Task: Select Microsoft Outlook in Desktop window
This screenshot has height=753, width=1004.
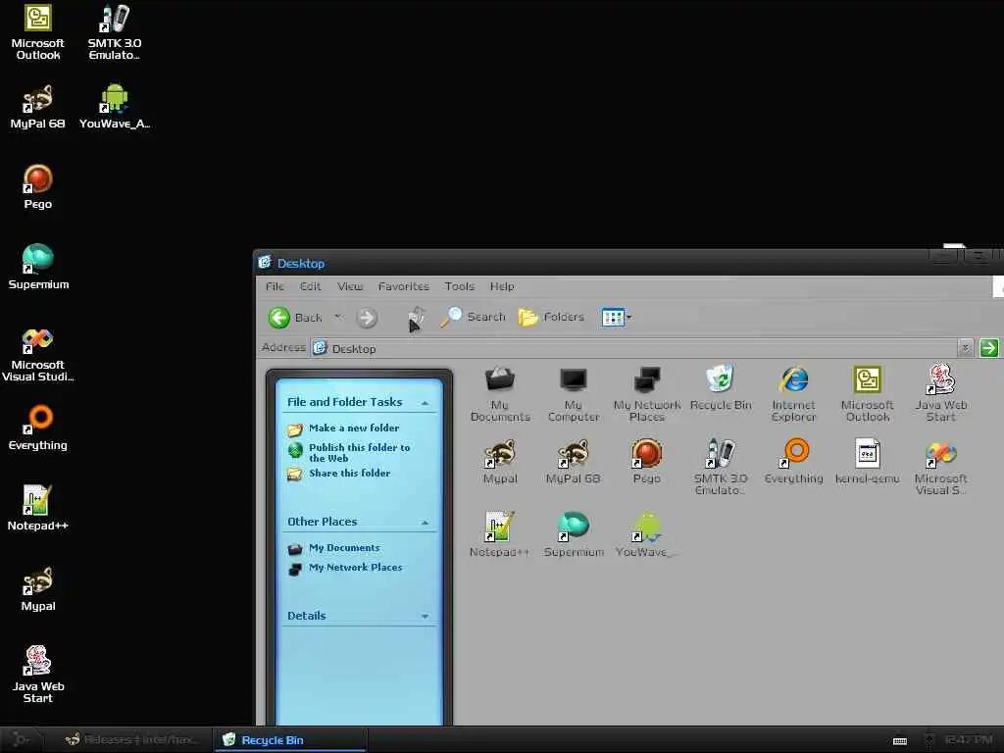Action: pyautogui.click(x=868, y=394)
